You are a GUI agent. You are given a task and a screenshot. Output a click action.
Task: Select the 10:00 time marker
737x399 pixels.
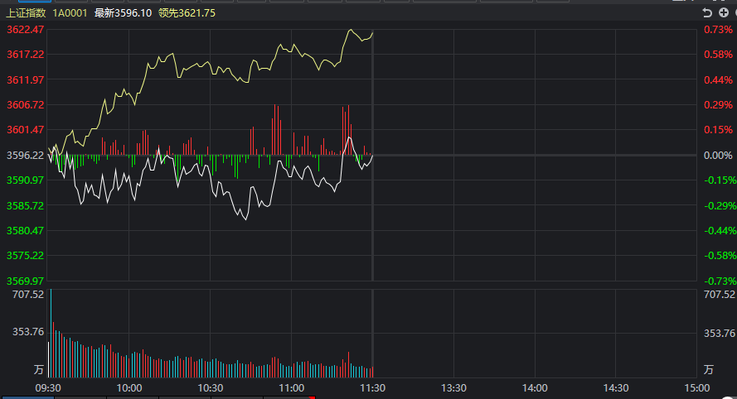click(129, 387)
